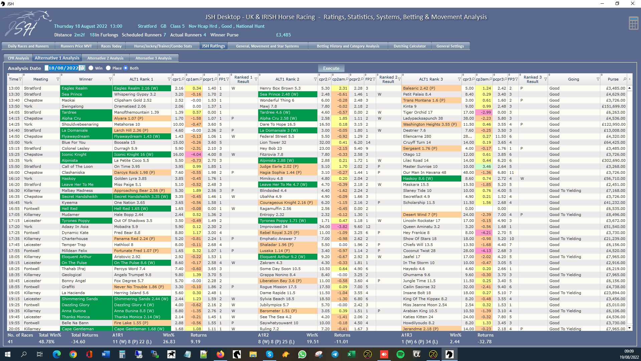Click the Windows Start button

click(x=7, y=354)
